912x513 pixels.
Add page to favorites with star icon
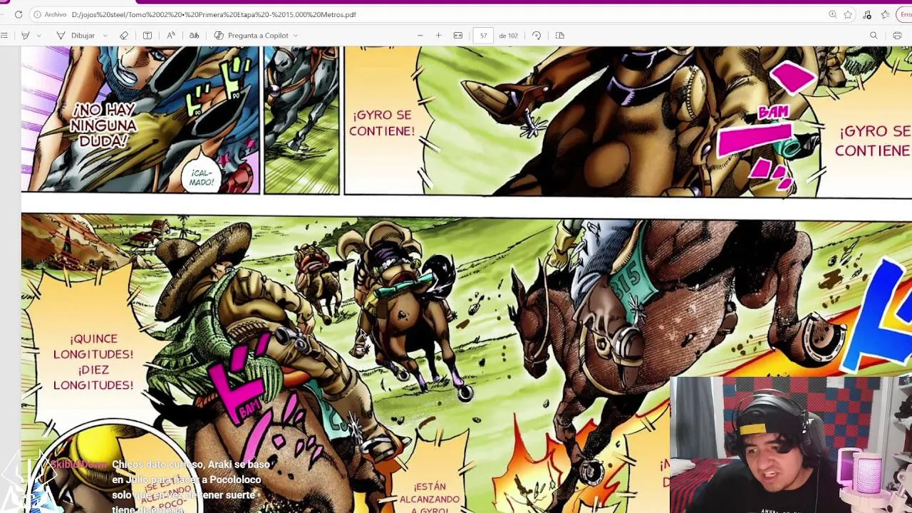tap(848, 14)
